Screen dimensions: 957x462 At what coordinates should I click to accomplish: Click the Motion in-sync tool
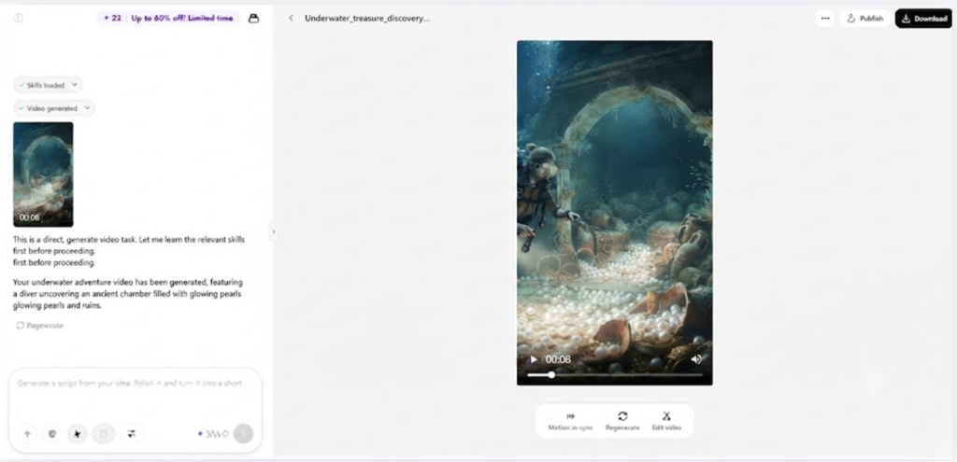click(570, 421)
